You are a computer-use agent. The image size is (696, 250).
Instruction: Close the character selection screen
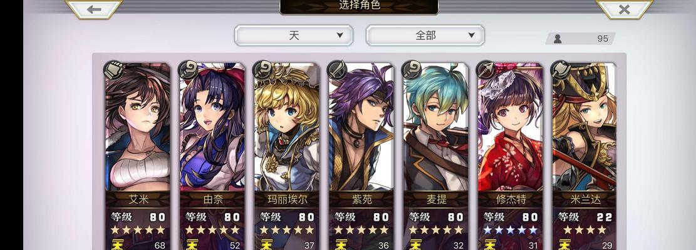(624, 9)
